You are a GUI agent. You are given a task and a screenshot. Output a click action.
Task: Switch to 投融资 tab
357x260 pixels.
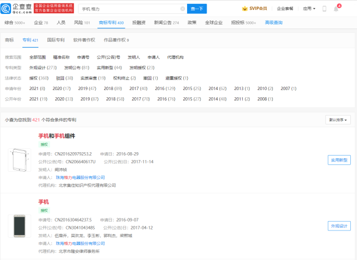click(x=139, y=22)
